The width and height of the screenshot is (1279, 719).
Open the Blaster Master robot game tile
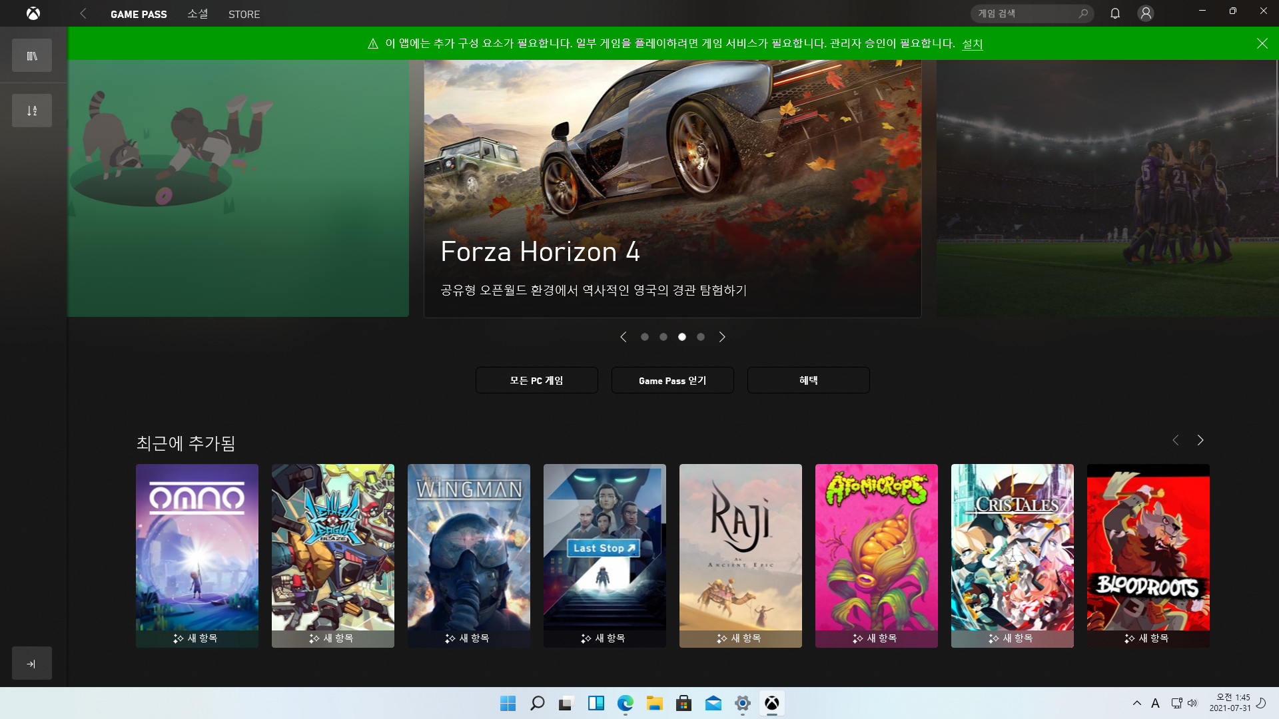[x=333, y=556]
